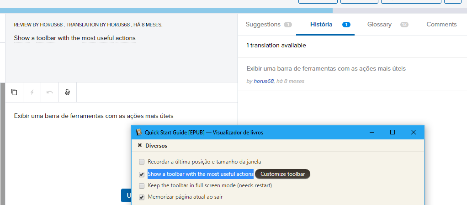Minimize the Visualizador de livros window
Image resolution: width=467 pixels, height=205 pixels.
coord(371,133)
